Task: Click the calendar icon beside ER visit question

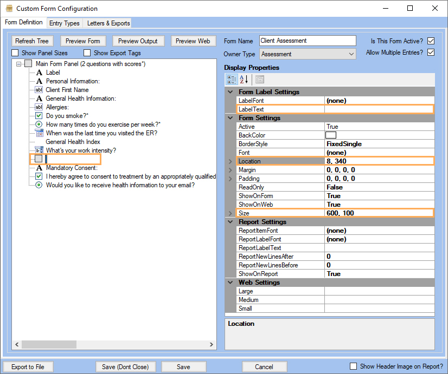Action: click(x=39, y=133)
